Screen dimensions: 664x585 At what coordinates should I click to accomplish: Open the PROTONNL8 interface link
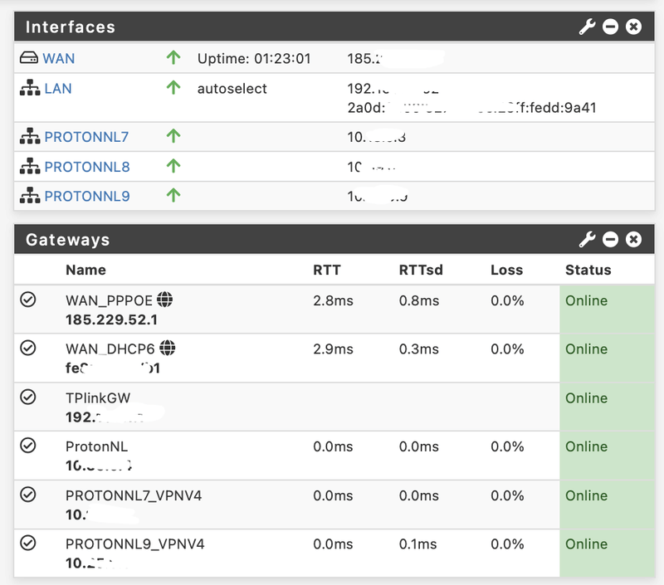[87, 167]
